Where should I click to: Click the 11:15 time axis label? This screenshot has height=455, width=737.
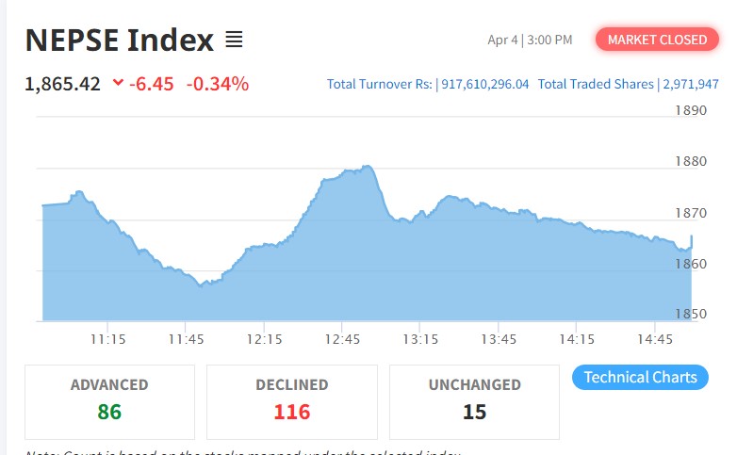click(108, 339)
